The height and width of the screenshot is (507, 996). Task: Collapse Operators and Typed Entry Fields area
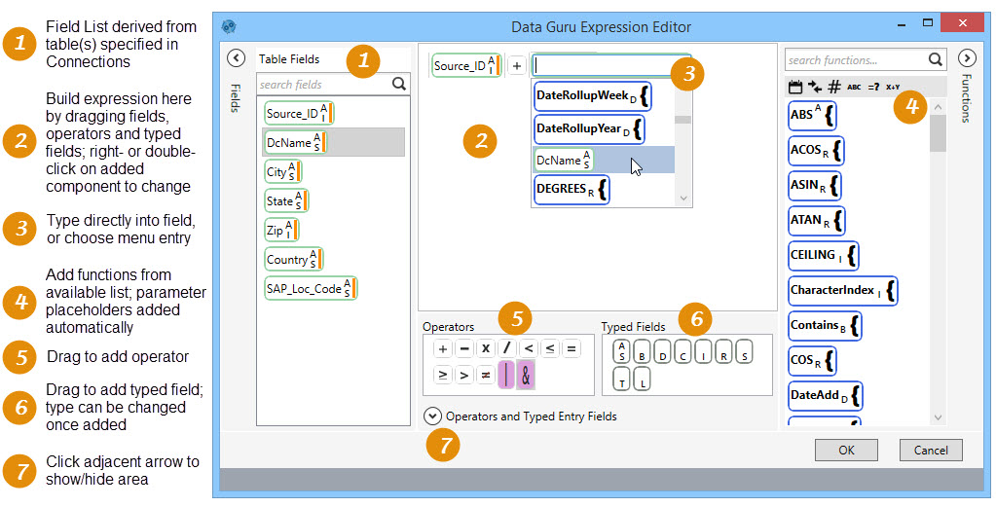click(432, 416)
